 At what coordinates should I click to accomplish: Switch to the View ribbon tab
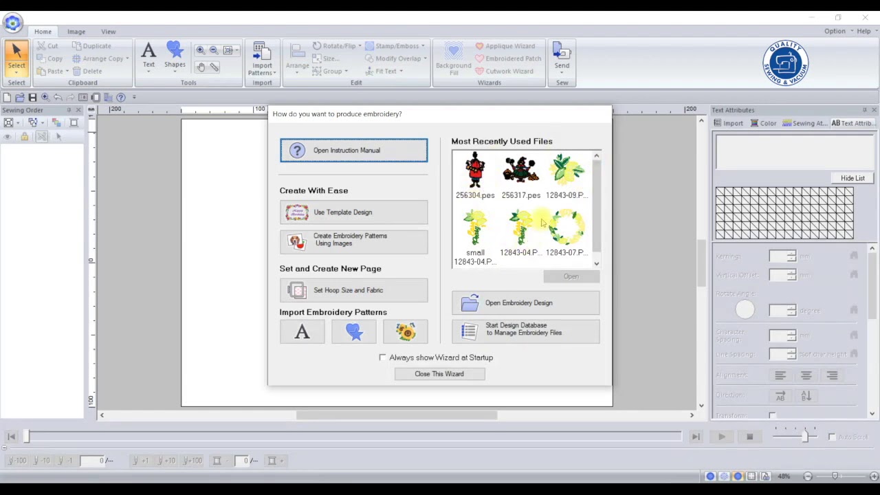109,32
